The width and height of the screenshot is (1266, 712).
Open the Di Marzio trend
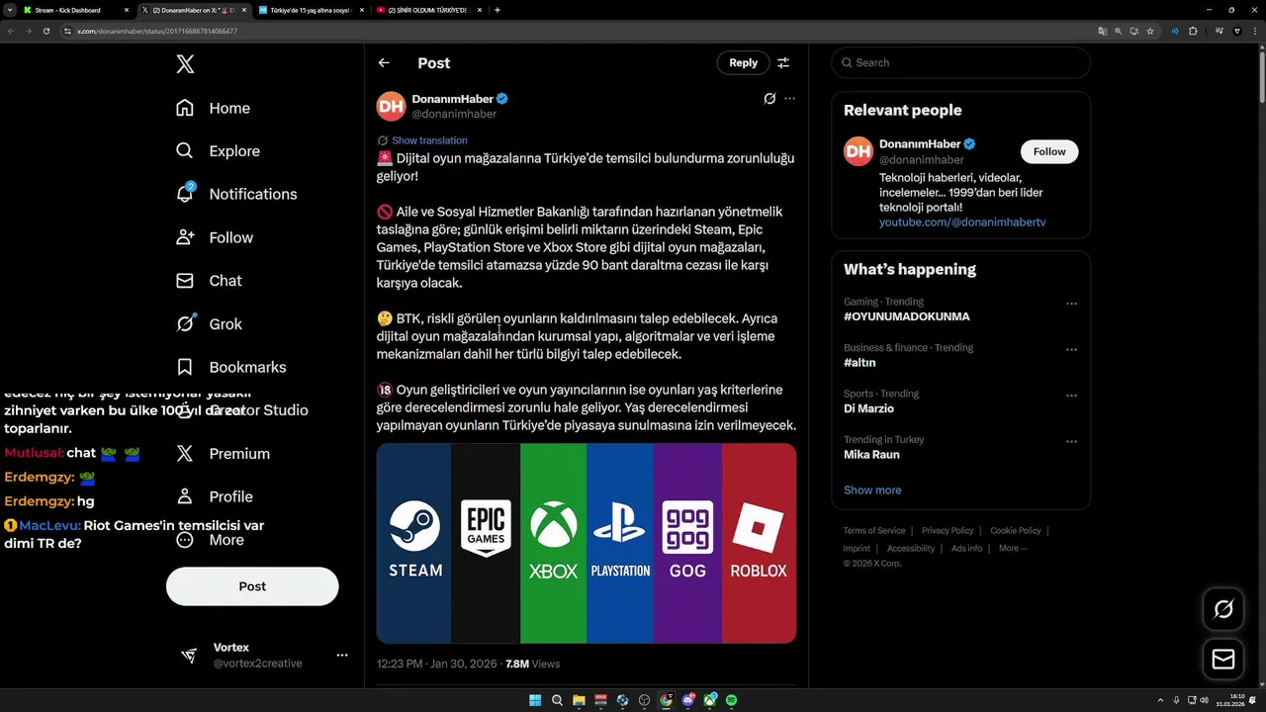point(868,408)
